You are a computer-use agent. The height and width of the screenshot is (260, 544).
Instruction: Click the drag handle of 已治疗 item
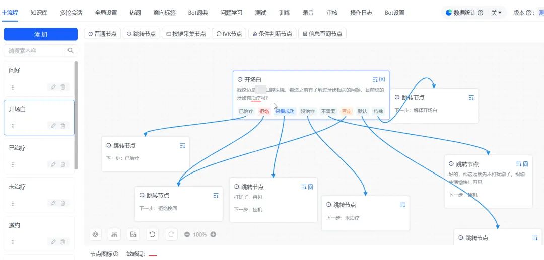[x=13, y=164]
